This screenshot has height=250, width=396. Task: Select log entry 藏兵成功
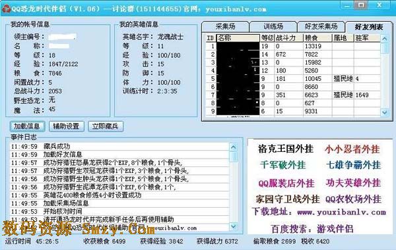[x=119, y=147]
